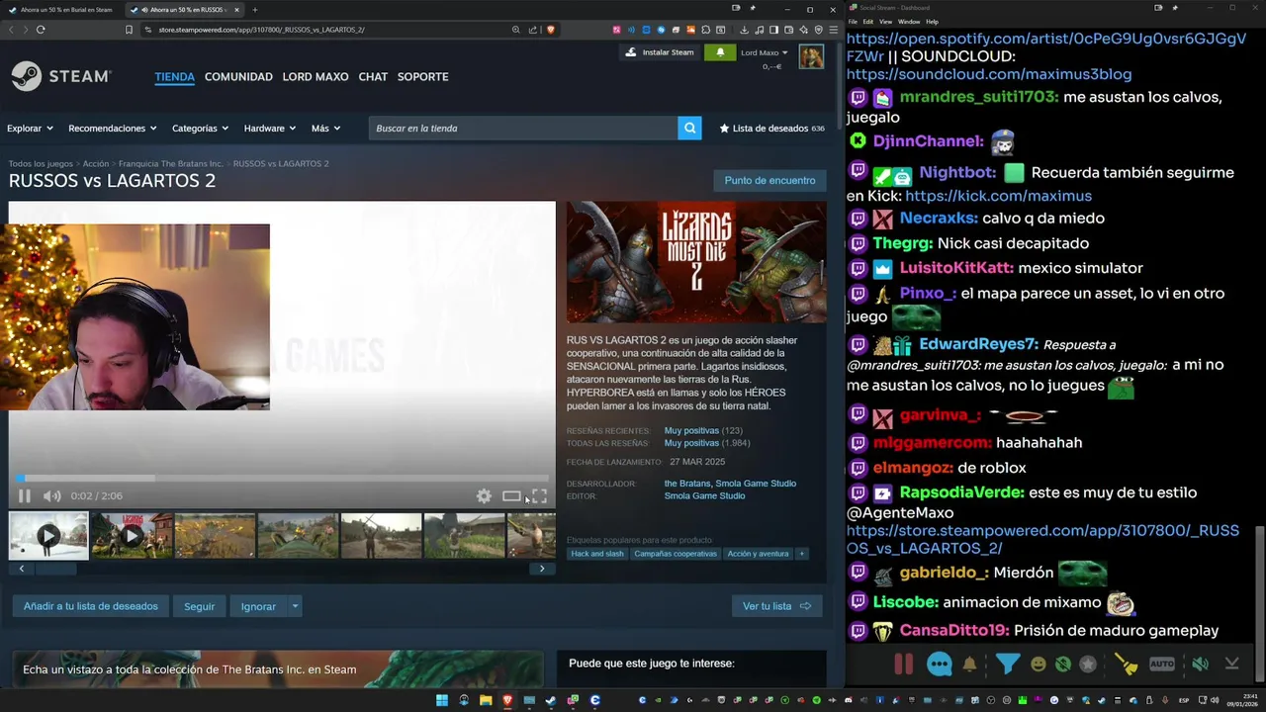Screen dimensions: 1266x712
Task: Focus the Buscar en la tienda search field
Action: (x=523, y=128)
